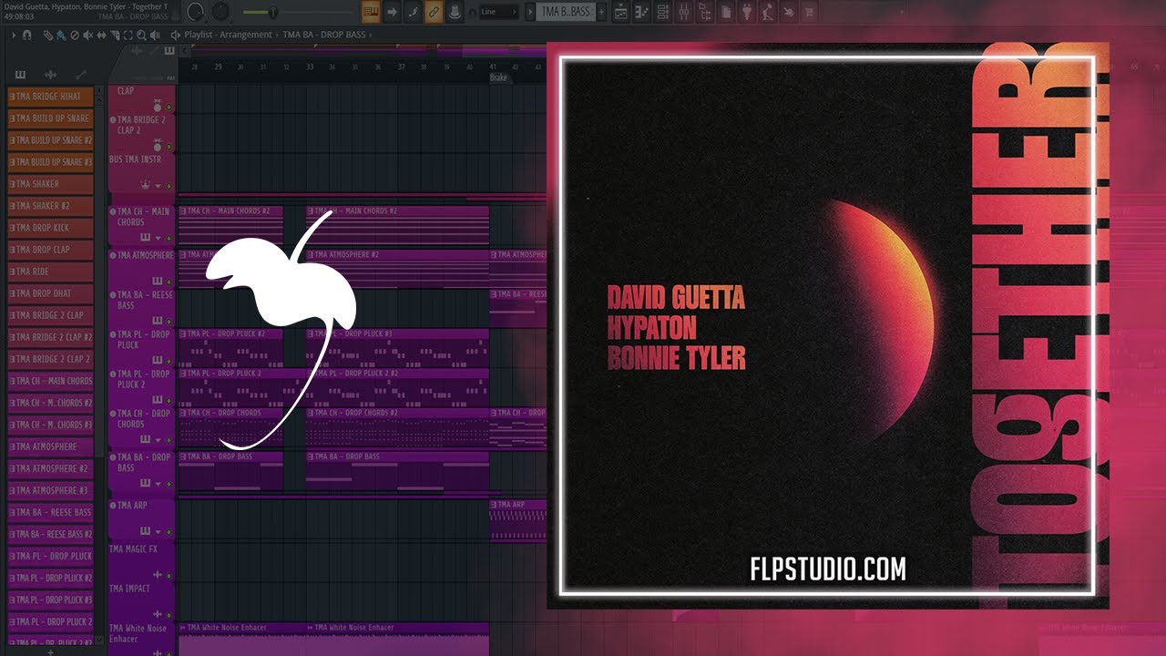Select TMA BA - REESE BASS #2 pattern
The height and width of the screenshot is (656, 1166).
51,534
